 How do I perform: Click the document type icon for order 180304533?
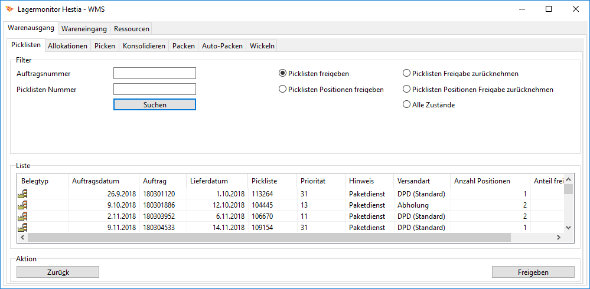point(23,227)
